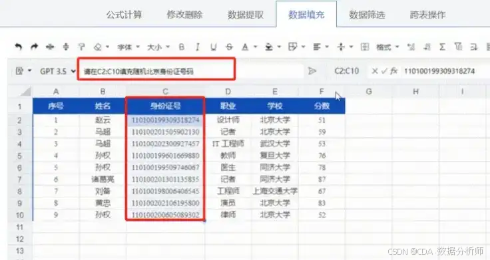Cancel the formula edit with X
Viewport: 490px width, 260px height.
tap(375, 71)
